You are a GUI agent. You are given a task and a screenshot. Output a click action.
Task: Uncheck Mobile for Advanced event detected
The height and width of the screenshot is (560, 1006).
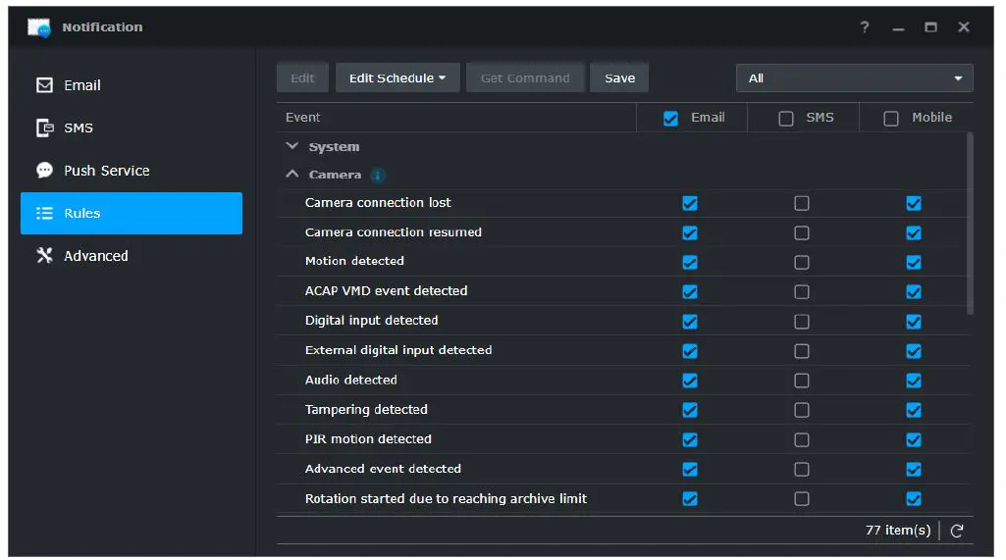(x=914, y=469)
